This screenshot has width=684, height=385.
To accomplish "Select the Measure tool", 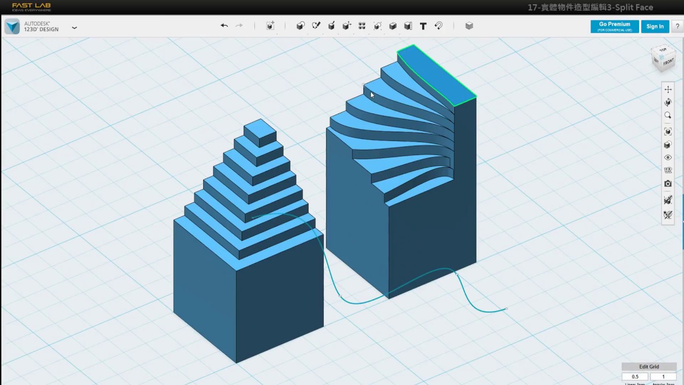I will pyautogui.click(x=408, y=26).
